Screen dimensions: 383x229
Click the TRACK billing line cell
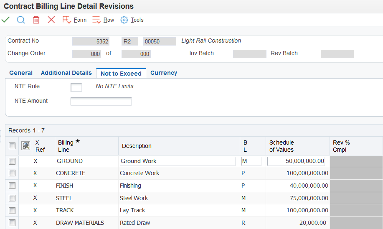(86, 211)
